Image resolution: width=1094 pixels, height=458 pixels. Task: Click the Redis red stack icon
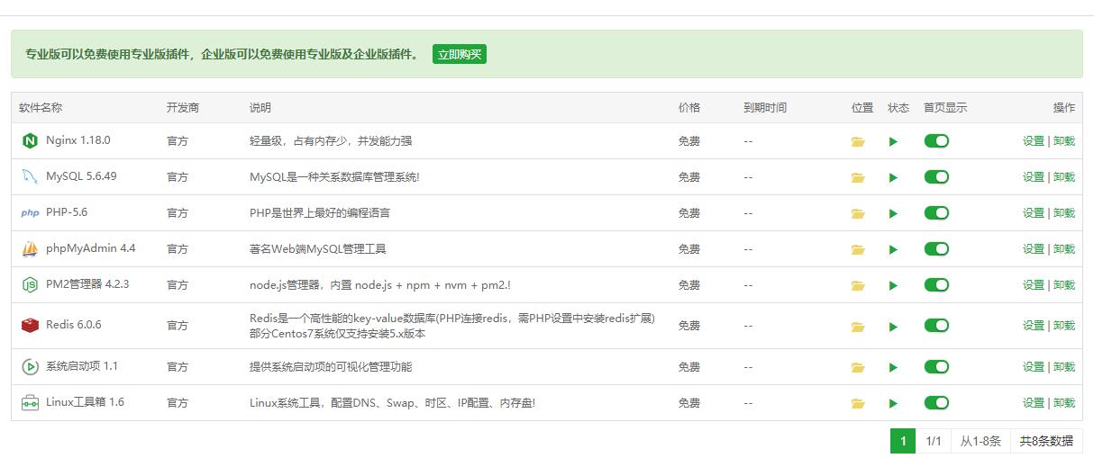(x=30, y=326)
